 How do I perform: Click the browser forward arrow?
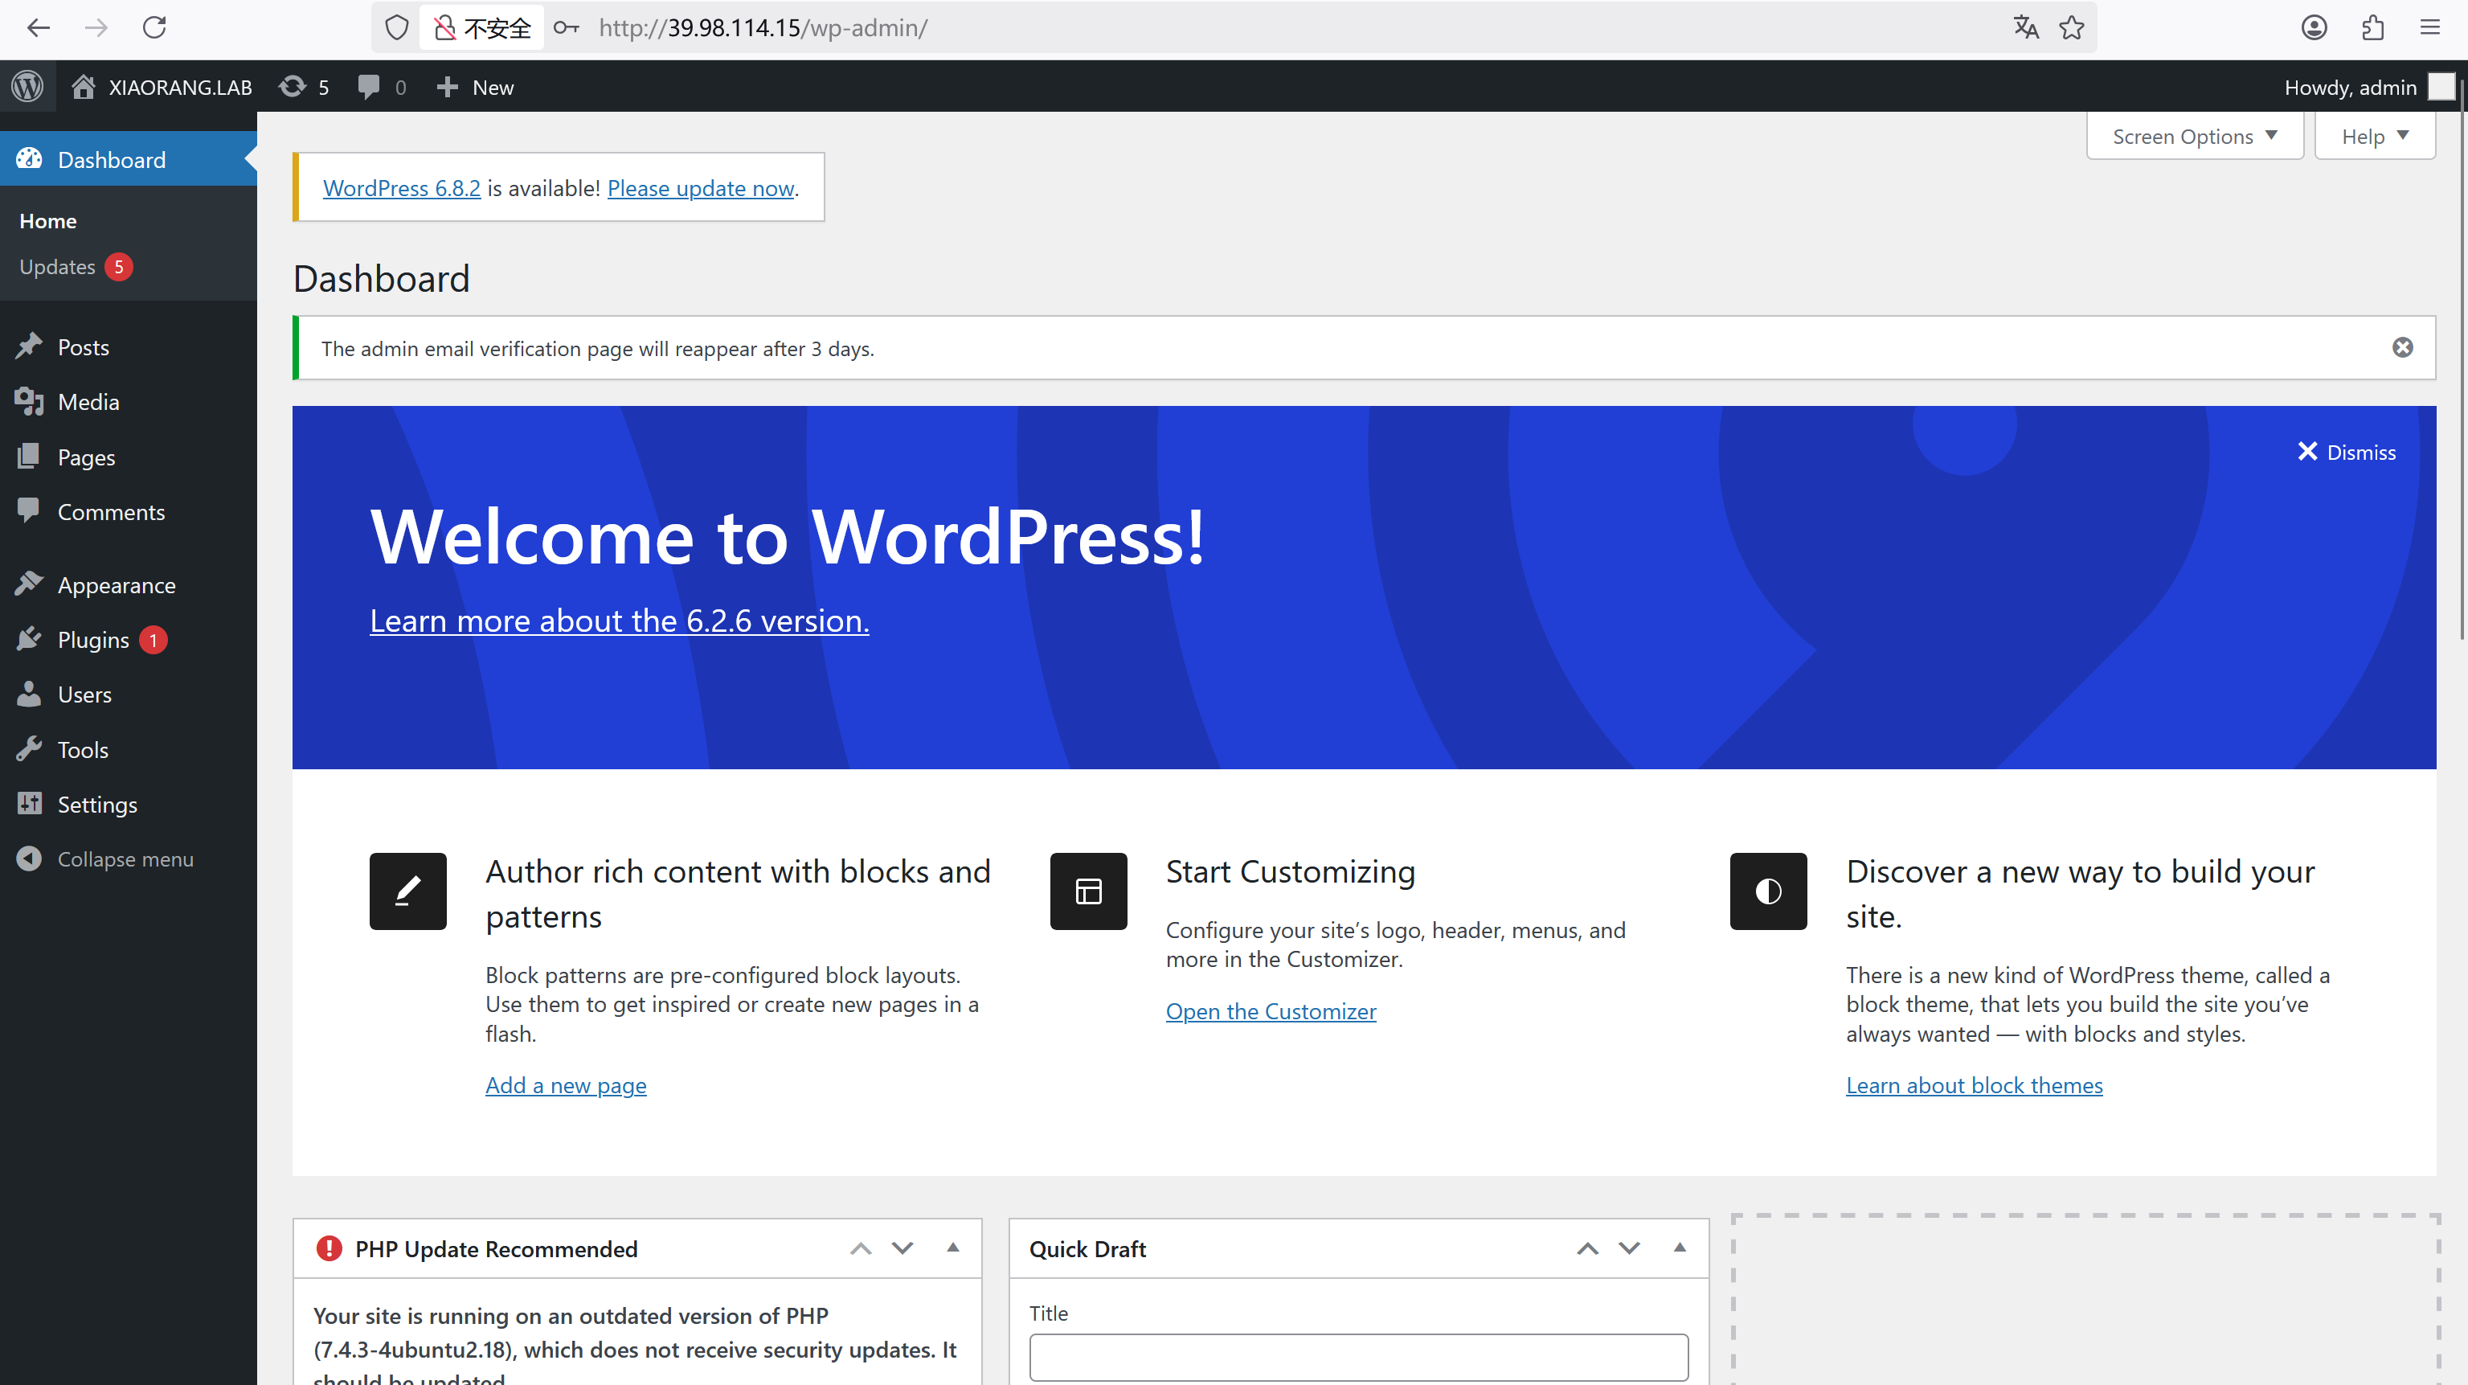click(x=96, y=28)
